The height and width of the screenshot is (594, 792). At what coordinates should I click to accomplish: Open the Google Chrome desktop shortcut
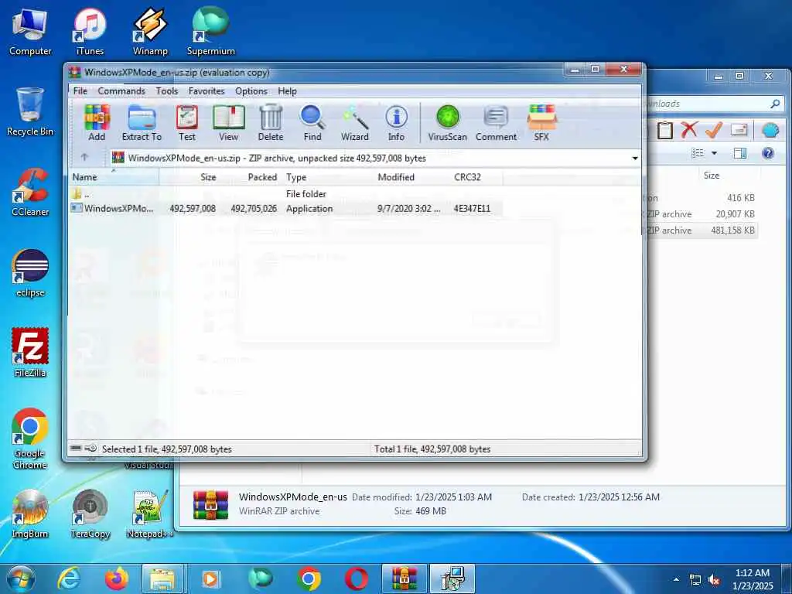30,439
